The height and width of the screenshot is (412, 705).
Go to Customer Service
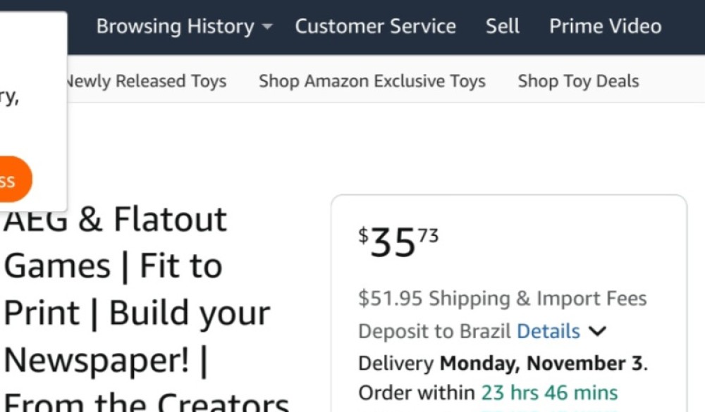tap(375, 27)
